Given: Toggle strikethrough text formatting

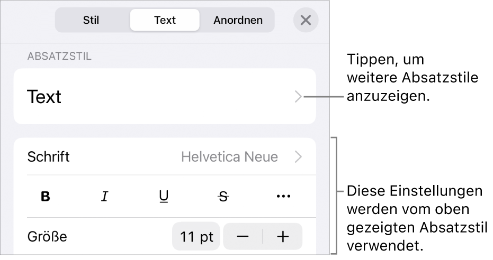Looking at the screenshot, I should 223,197.
